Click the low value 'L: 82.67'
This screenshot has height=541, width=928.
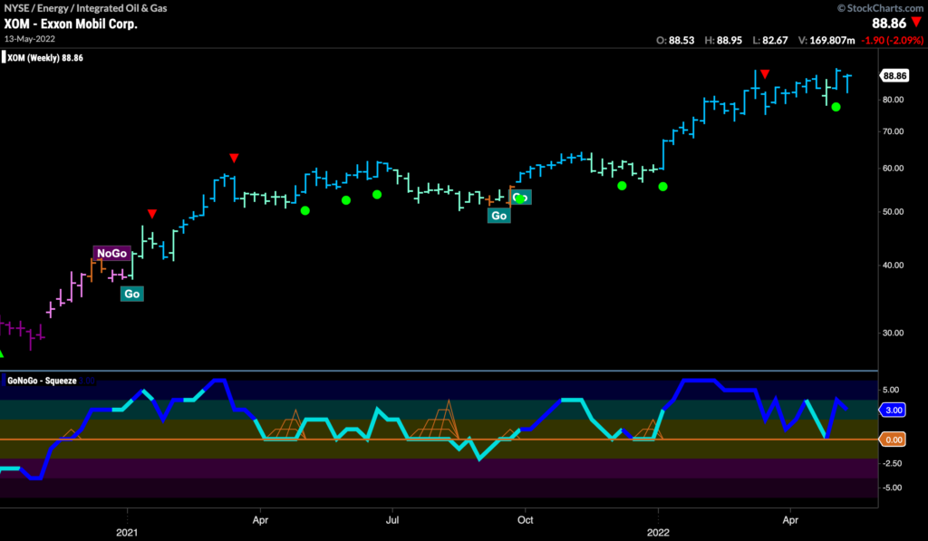[x=770, y=40]
